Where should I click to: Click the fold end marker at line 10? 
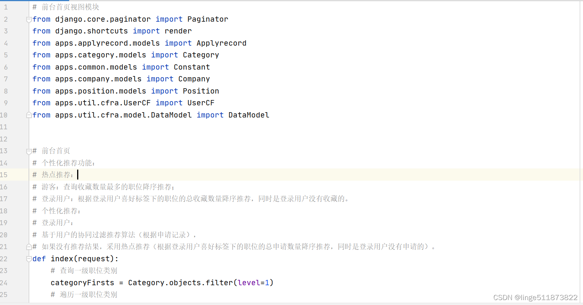point(29,115)
